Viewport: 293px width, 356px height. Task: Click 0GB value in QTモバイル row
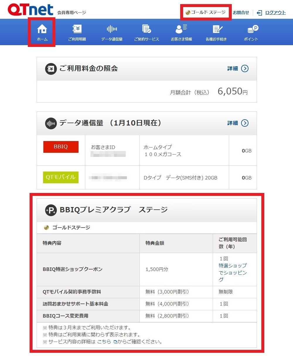click(247, 178)
